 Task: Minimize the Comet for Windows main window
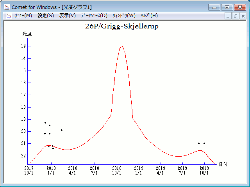[214, 7]
